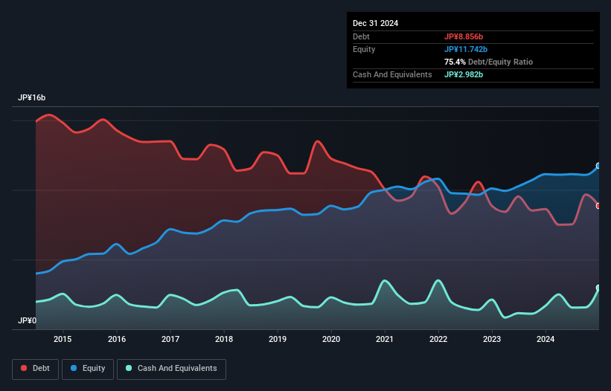Click the 2023 x-axis label

[492, 339]
